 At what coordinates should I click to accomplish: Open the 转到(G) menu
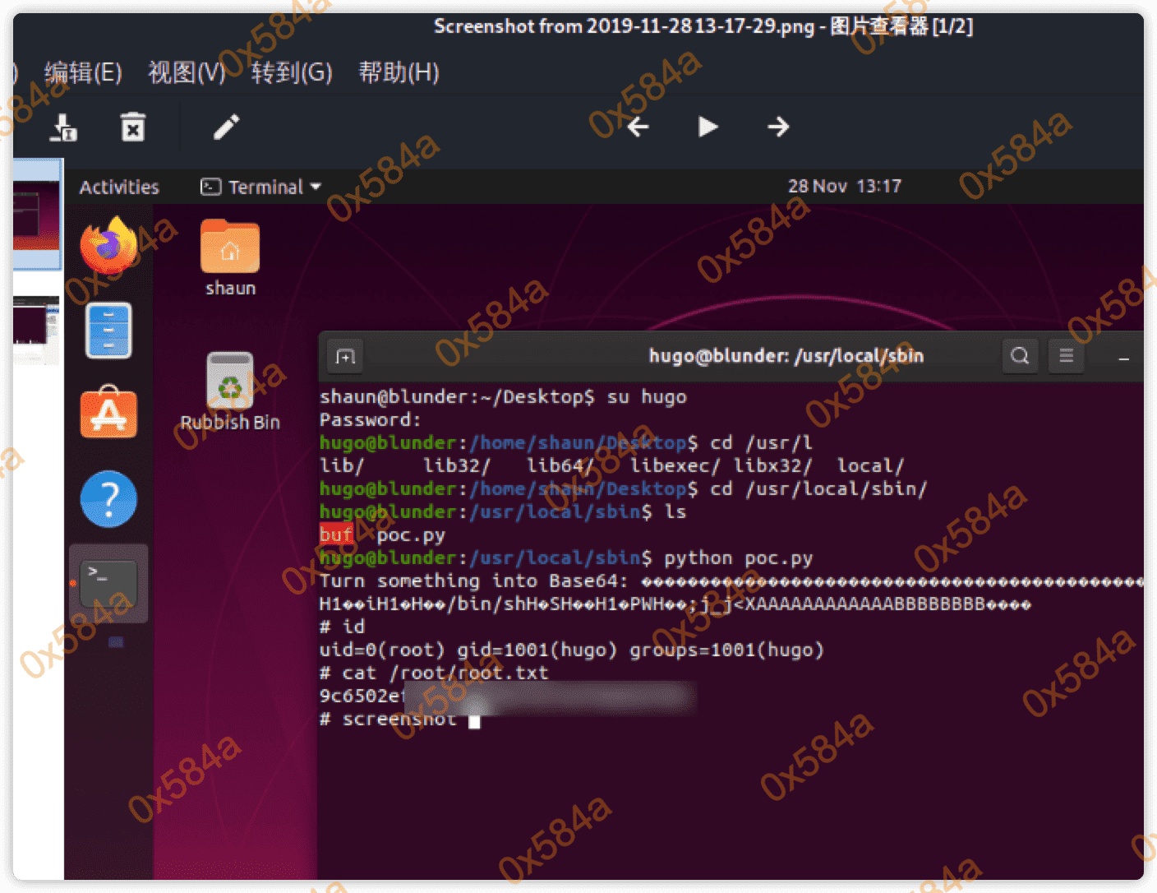point(292,72)
